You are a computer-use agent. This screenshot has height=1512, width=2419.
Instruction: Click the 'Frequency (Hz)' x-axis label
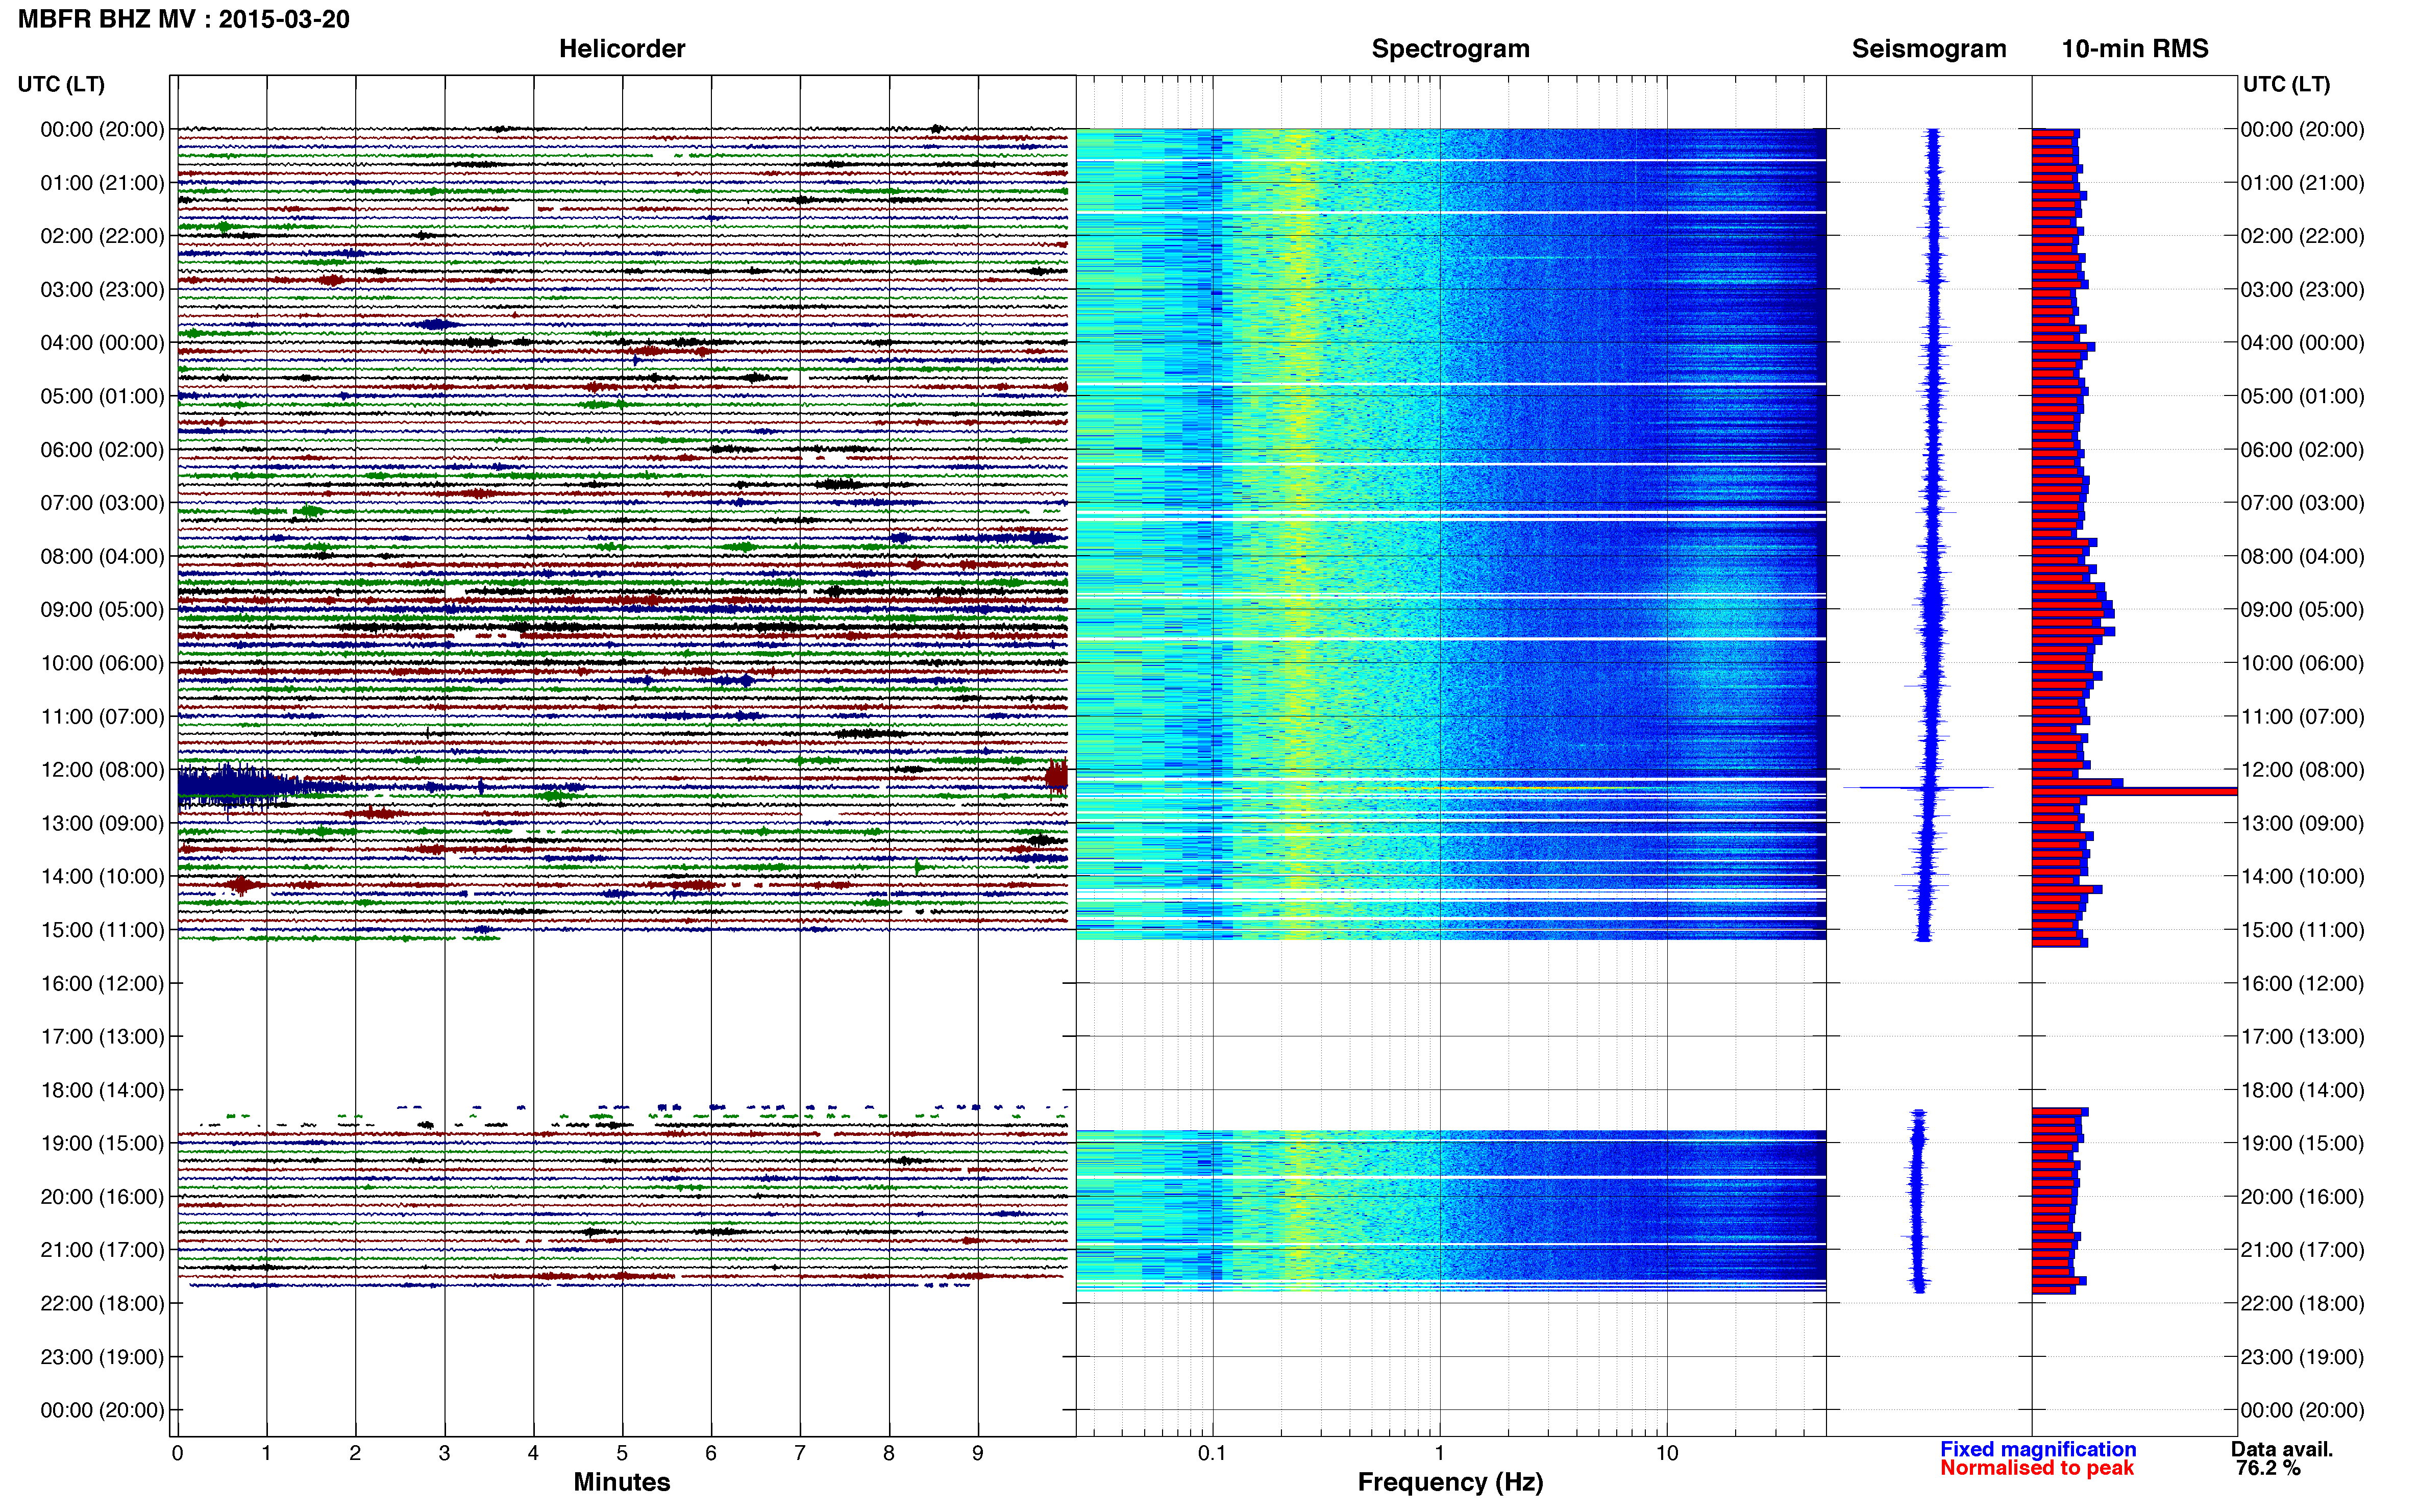click(1450, 1482)
